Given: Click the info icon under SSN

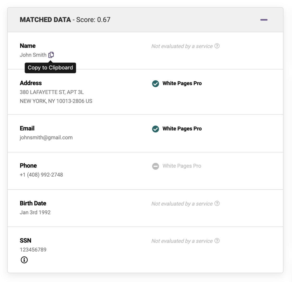Looking at the screenshot, I should (24, 260).
